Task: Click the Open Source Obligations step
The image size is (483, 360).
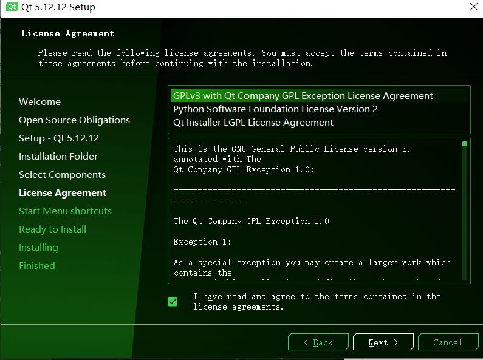Action: pos(74,120)
